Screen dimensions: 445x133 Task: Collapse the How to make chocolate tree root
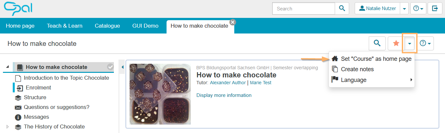pyautogui.click(x=8, y=67)
